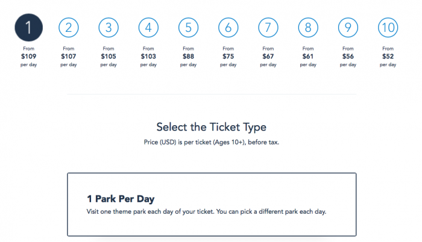
Task: Click the 6 day ticket circle
Action: click(x=228, y=27)
